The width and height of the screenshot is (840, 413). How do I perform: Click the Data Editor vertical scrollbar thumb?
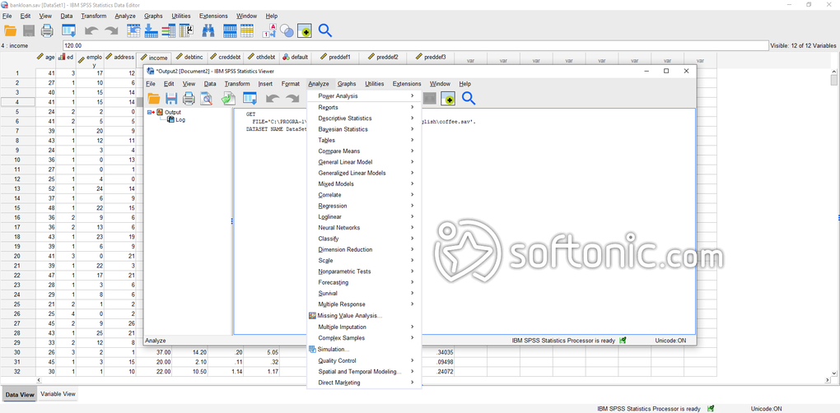coord(834,81)
